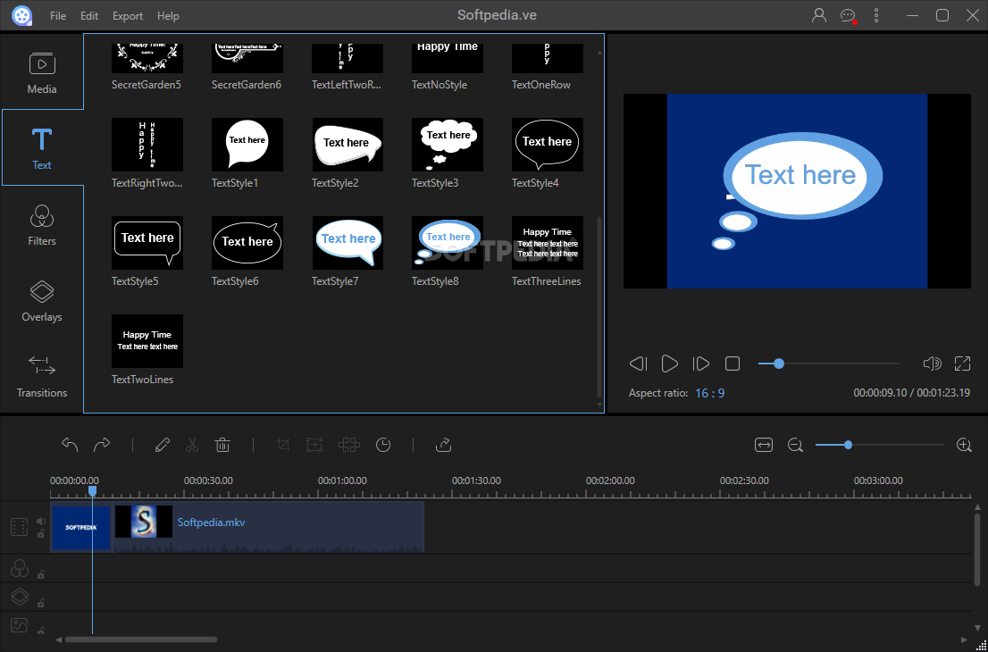Screen dimensions: 988x652
Task: Click the Undo arrow in timeline toolbar
Action: (70, 445)
